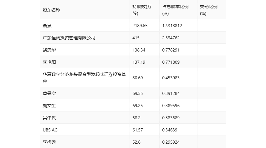
Task: Click the percentage 0.34639
Action: pyautogui.click(x=170, y=130)
